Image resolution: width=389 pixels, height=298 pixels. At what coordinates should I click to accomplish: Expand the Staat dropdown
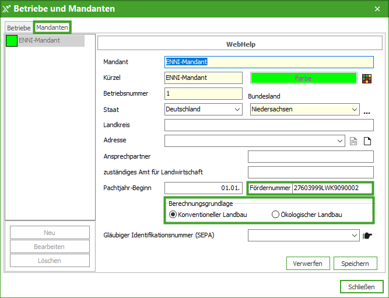(237, 109)
